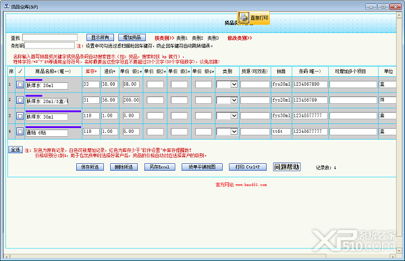
Task: Open the 问题帮助 help button
Action: 287,167
